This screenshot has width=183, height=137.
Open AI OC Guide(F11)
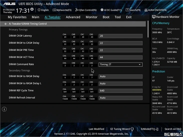[x=111, y=10]
